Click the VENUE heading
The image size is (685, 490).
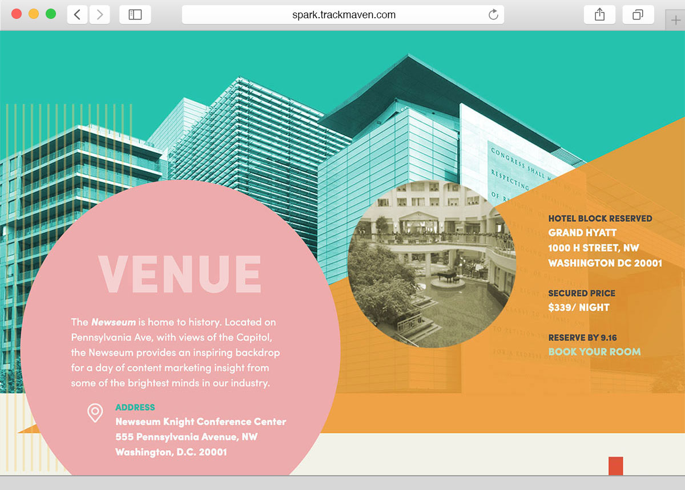coord(180,275)
